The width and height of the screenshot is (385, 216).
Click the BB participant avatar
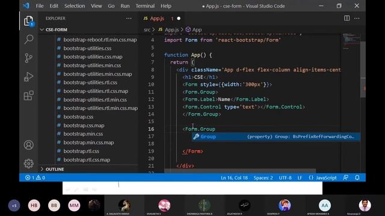54,205
